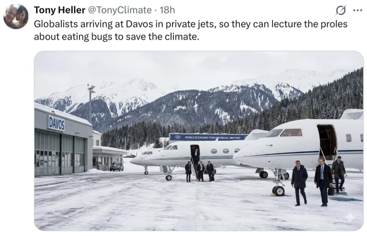Click the Grok slashed-circle icon
The image size is (367, 236).
pos(340,10)
